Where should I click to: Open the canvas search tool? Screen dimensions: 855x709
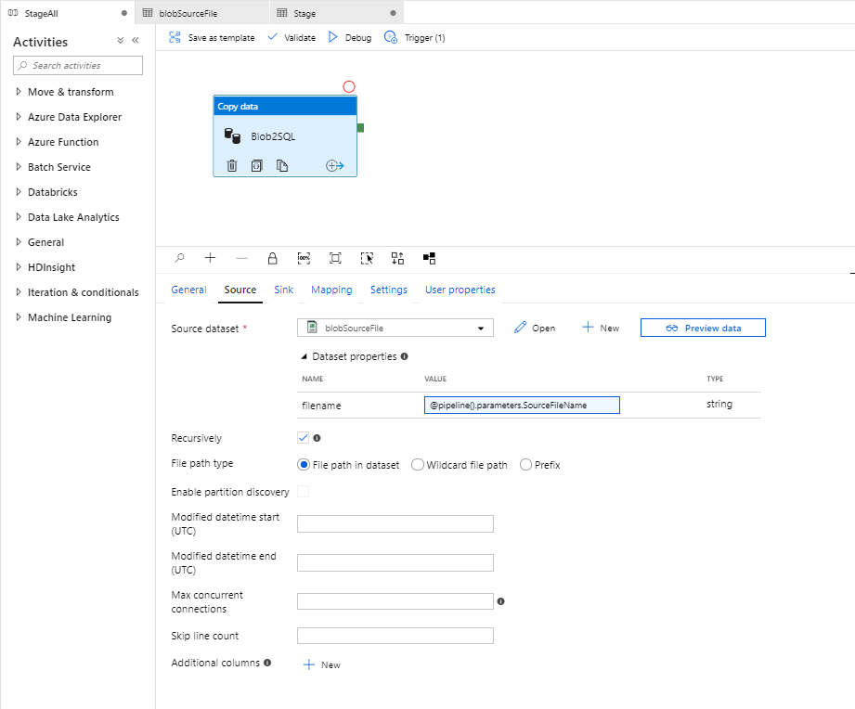click(179, 258)
